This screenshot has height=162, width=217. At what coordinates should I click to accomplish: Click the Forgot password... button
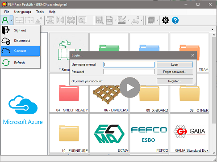175,72
